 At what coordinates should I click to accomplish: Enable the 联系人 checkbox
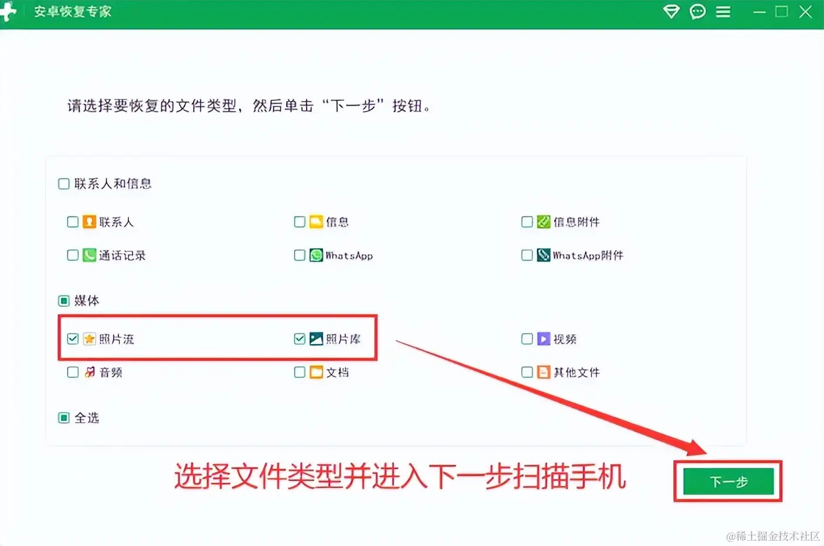[x=72, y=222]
